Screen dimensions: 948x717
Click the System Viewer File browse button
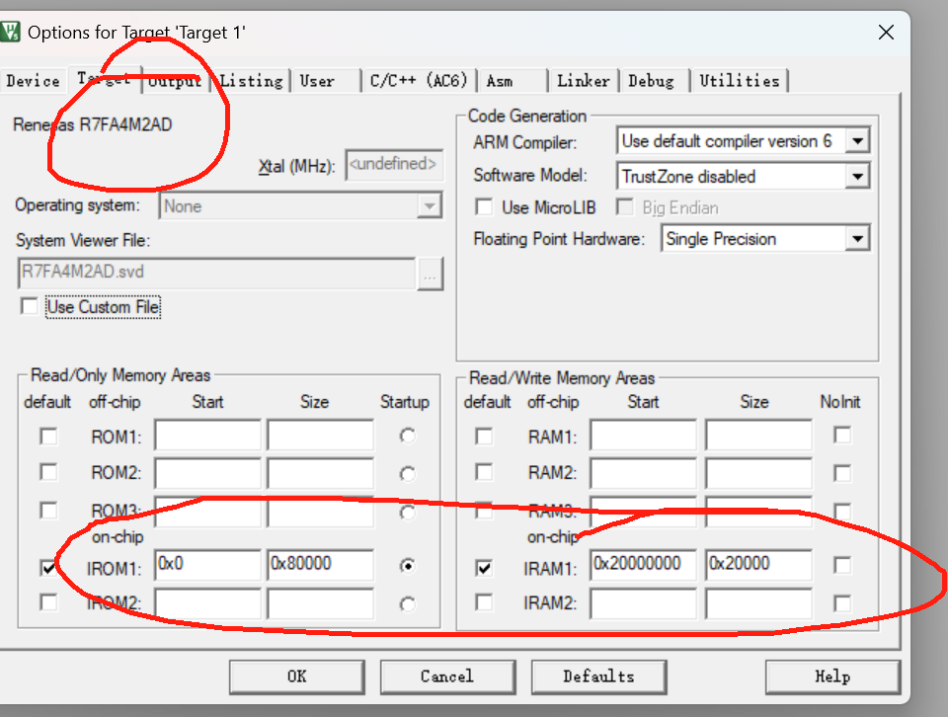click(x=430, y=274)
